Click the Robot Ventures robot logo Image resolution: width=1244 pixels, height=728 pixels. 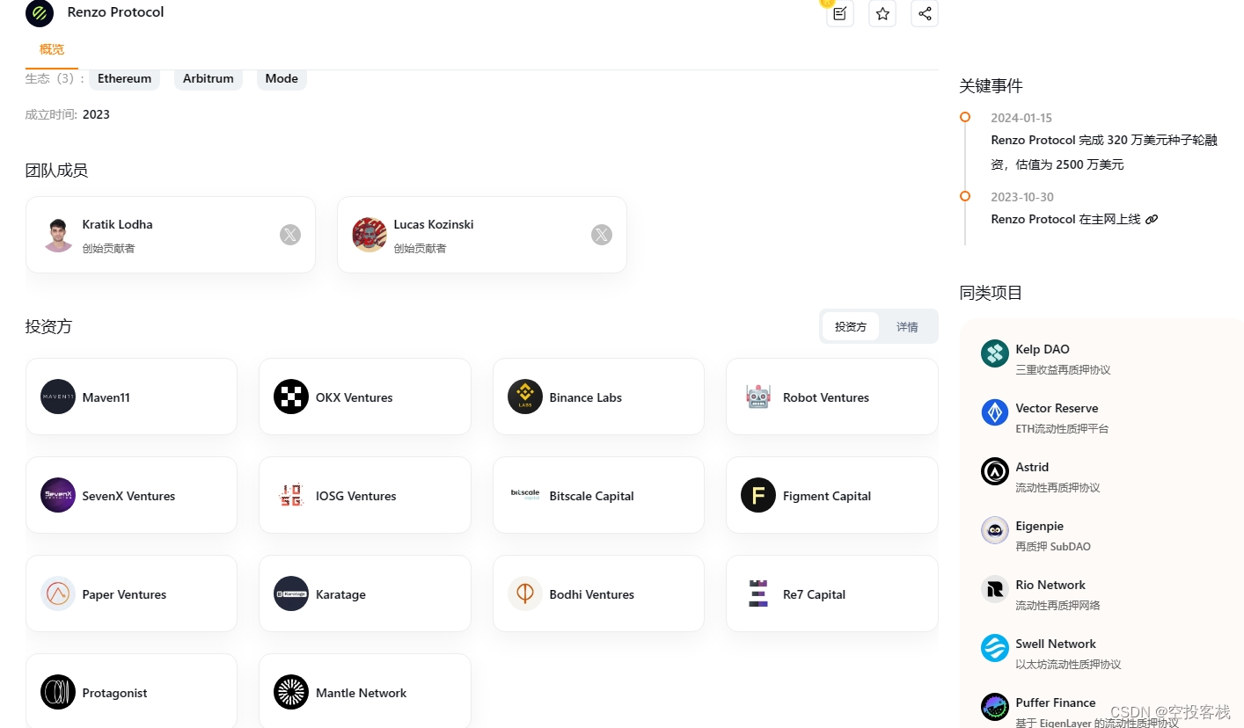758,397
